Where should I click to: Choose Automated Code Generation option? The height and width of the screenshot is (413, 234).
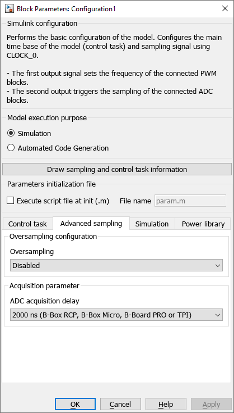click(x=11, y=148)
